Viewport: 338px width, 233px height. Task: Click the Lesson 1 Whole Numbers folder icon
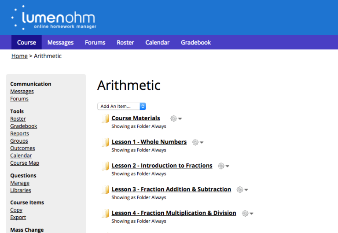point(105,142)
